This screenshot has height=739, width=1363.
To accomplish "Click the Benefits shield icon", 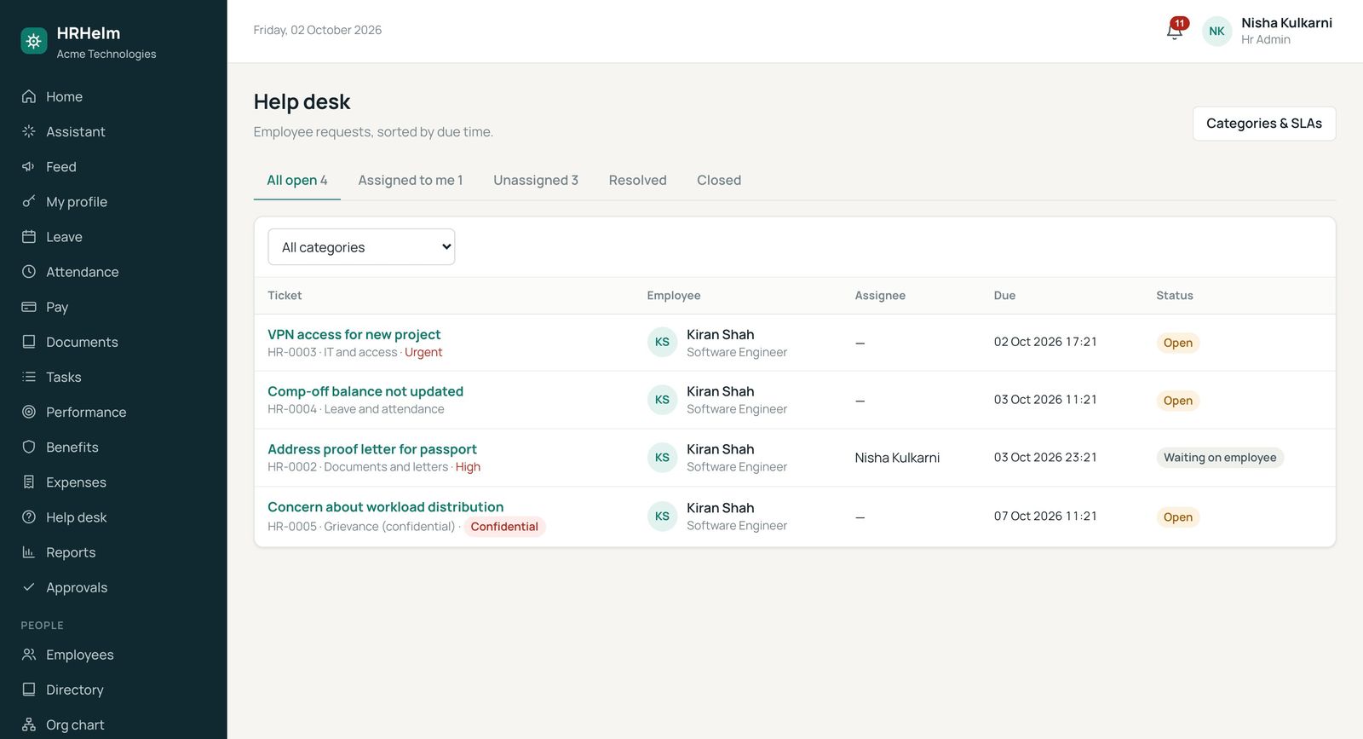I will coord(29,447).
